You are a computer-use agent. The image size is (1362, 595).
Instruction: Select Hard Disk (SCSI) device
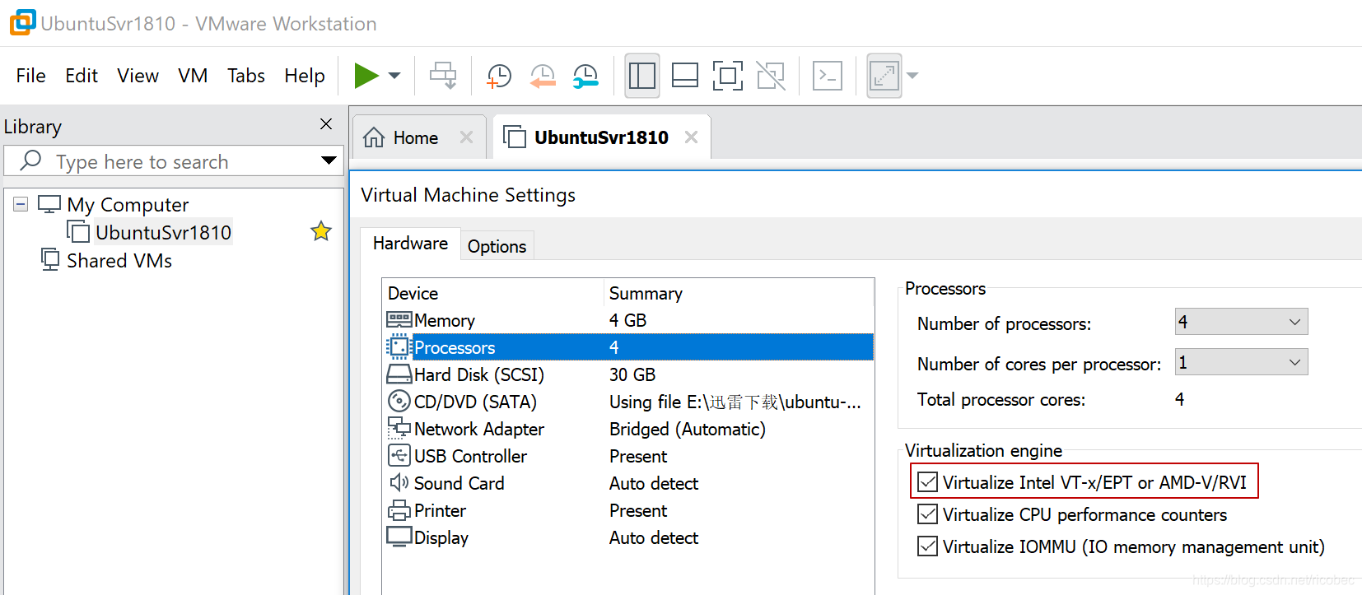629,374
